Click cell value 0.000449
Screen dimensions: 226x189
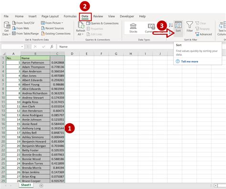[57, 137]
